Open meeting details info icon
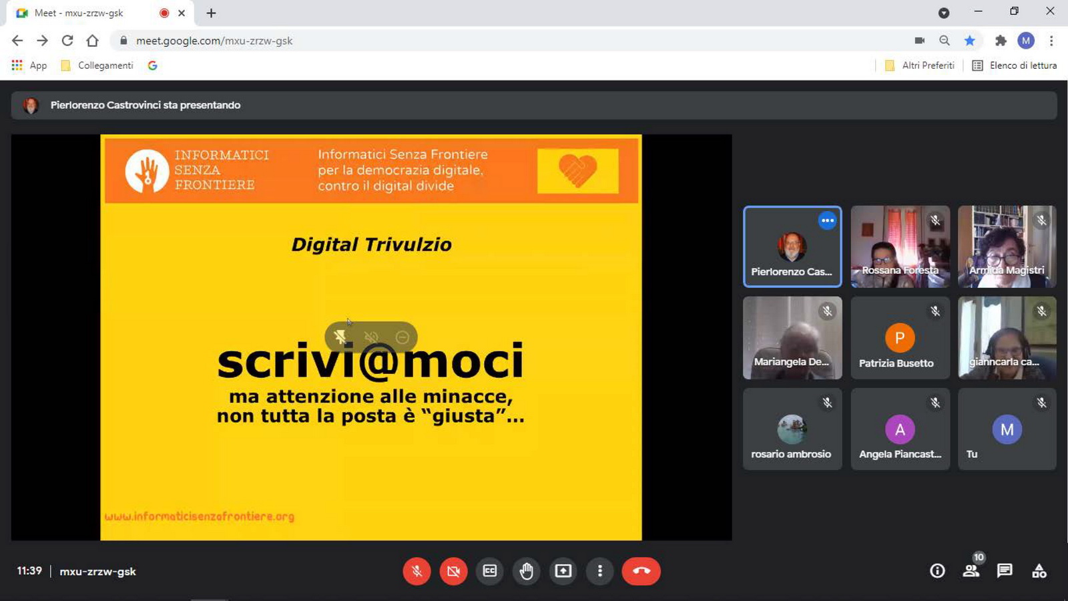 click(x=937, y=571)
